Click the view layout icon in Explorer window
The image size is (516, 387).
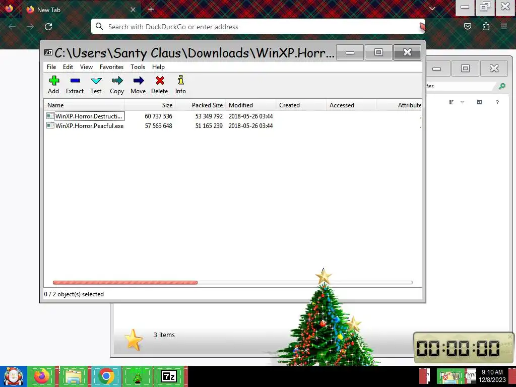click(x=451, y=102)
